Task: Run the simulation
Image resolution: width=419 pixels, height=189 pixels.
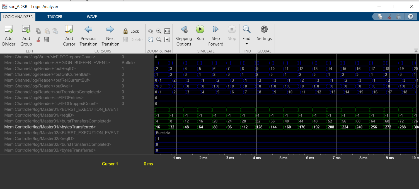Action: (200, 29)
